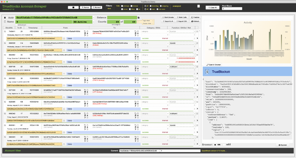Viewport: 296px width, 158px height.
Task: Open category dropdown in block 6844892 row
Action: (x=168, y=55)
